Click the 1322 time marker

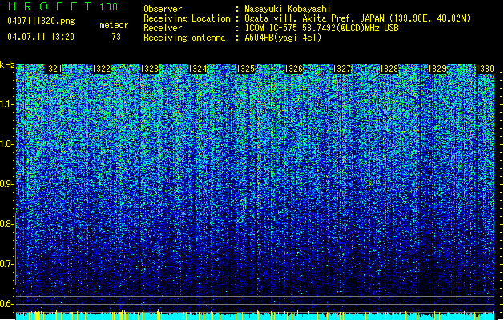point(101,69)
